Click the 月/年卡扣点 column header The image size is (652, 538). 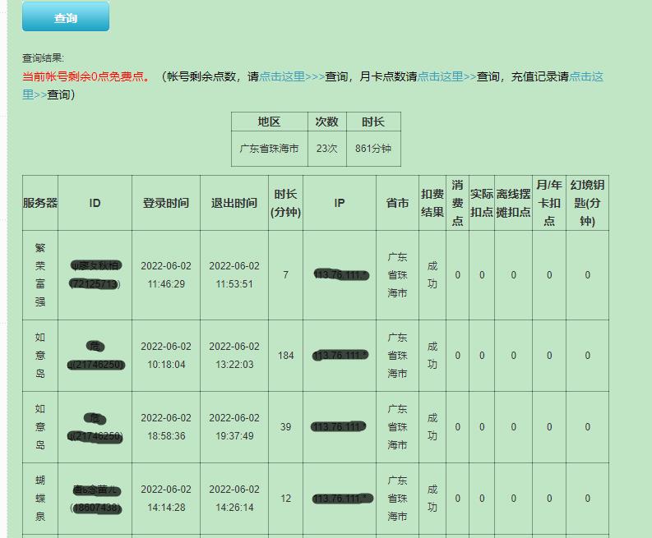click(x=549, y=203)
